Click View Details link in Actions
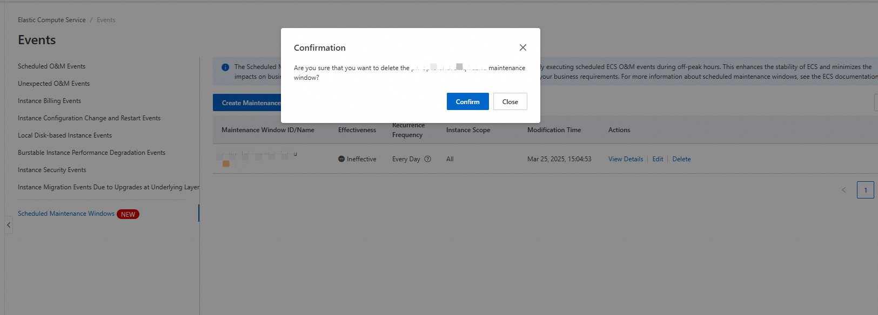878x315 pixels. tap(626, 159)
